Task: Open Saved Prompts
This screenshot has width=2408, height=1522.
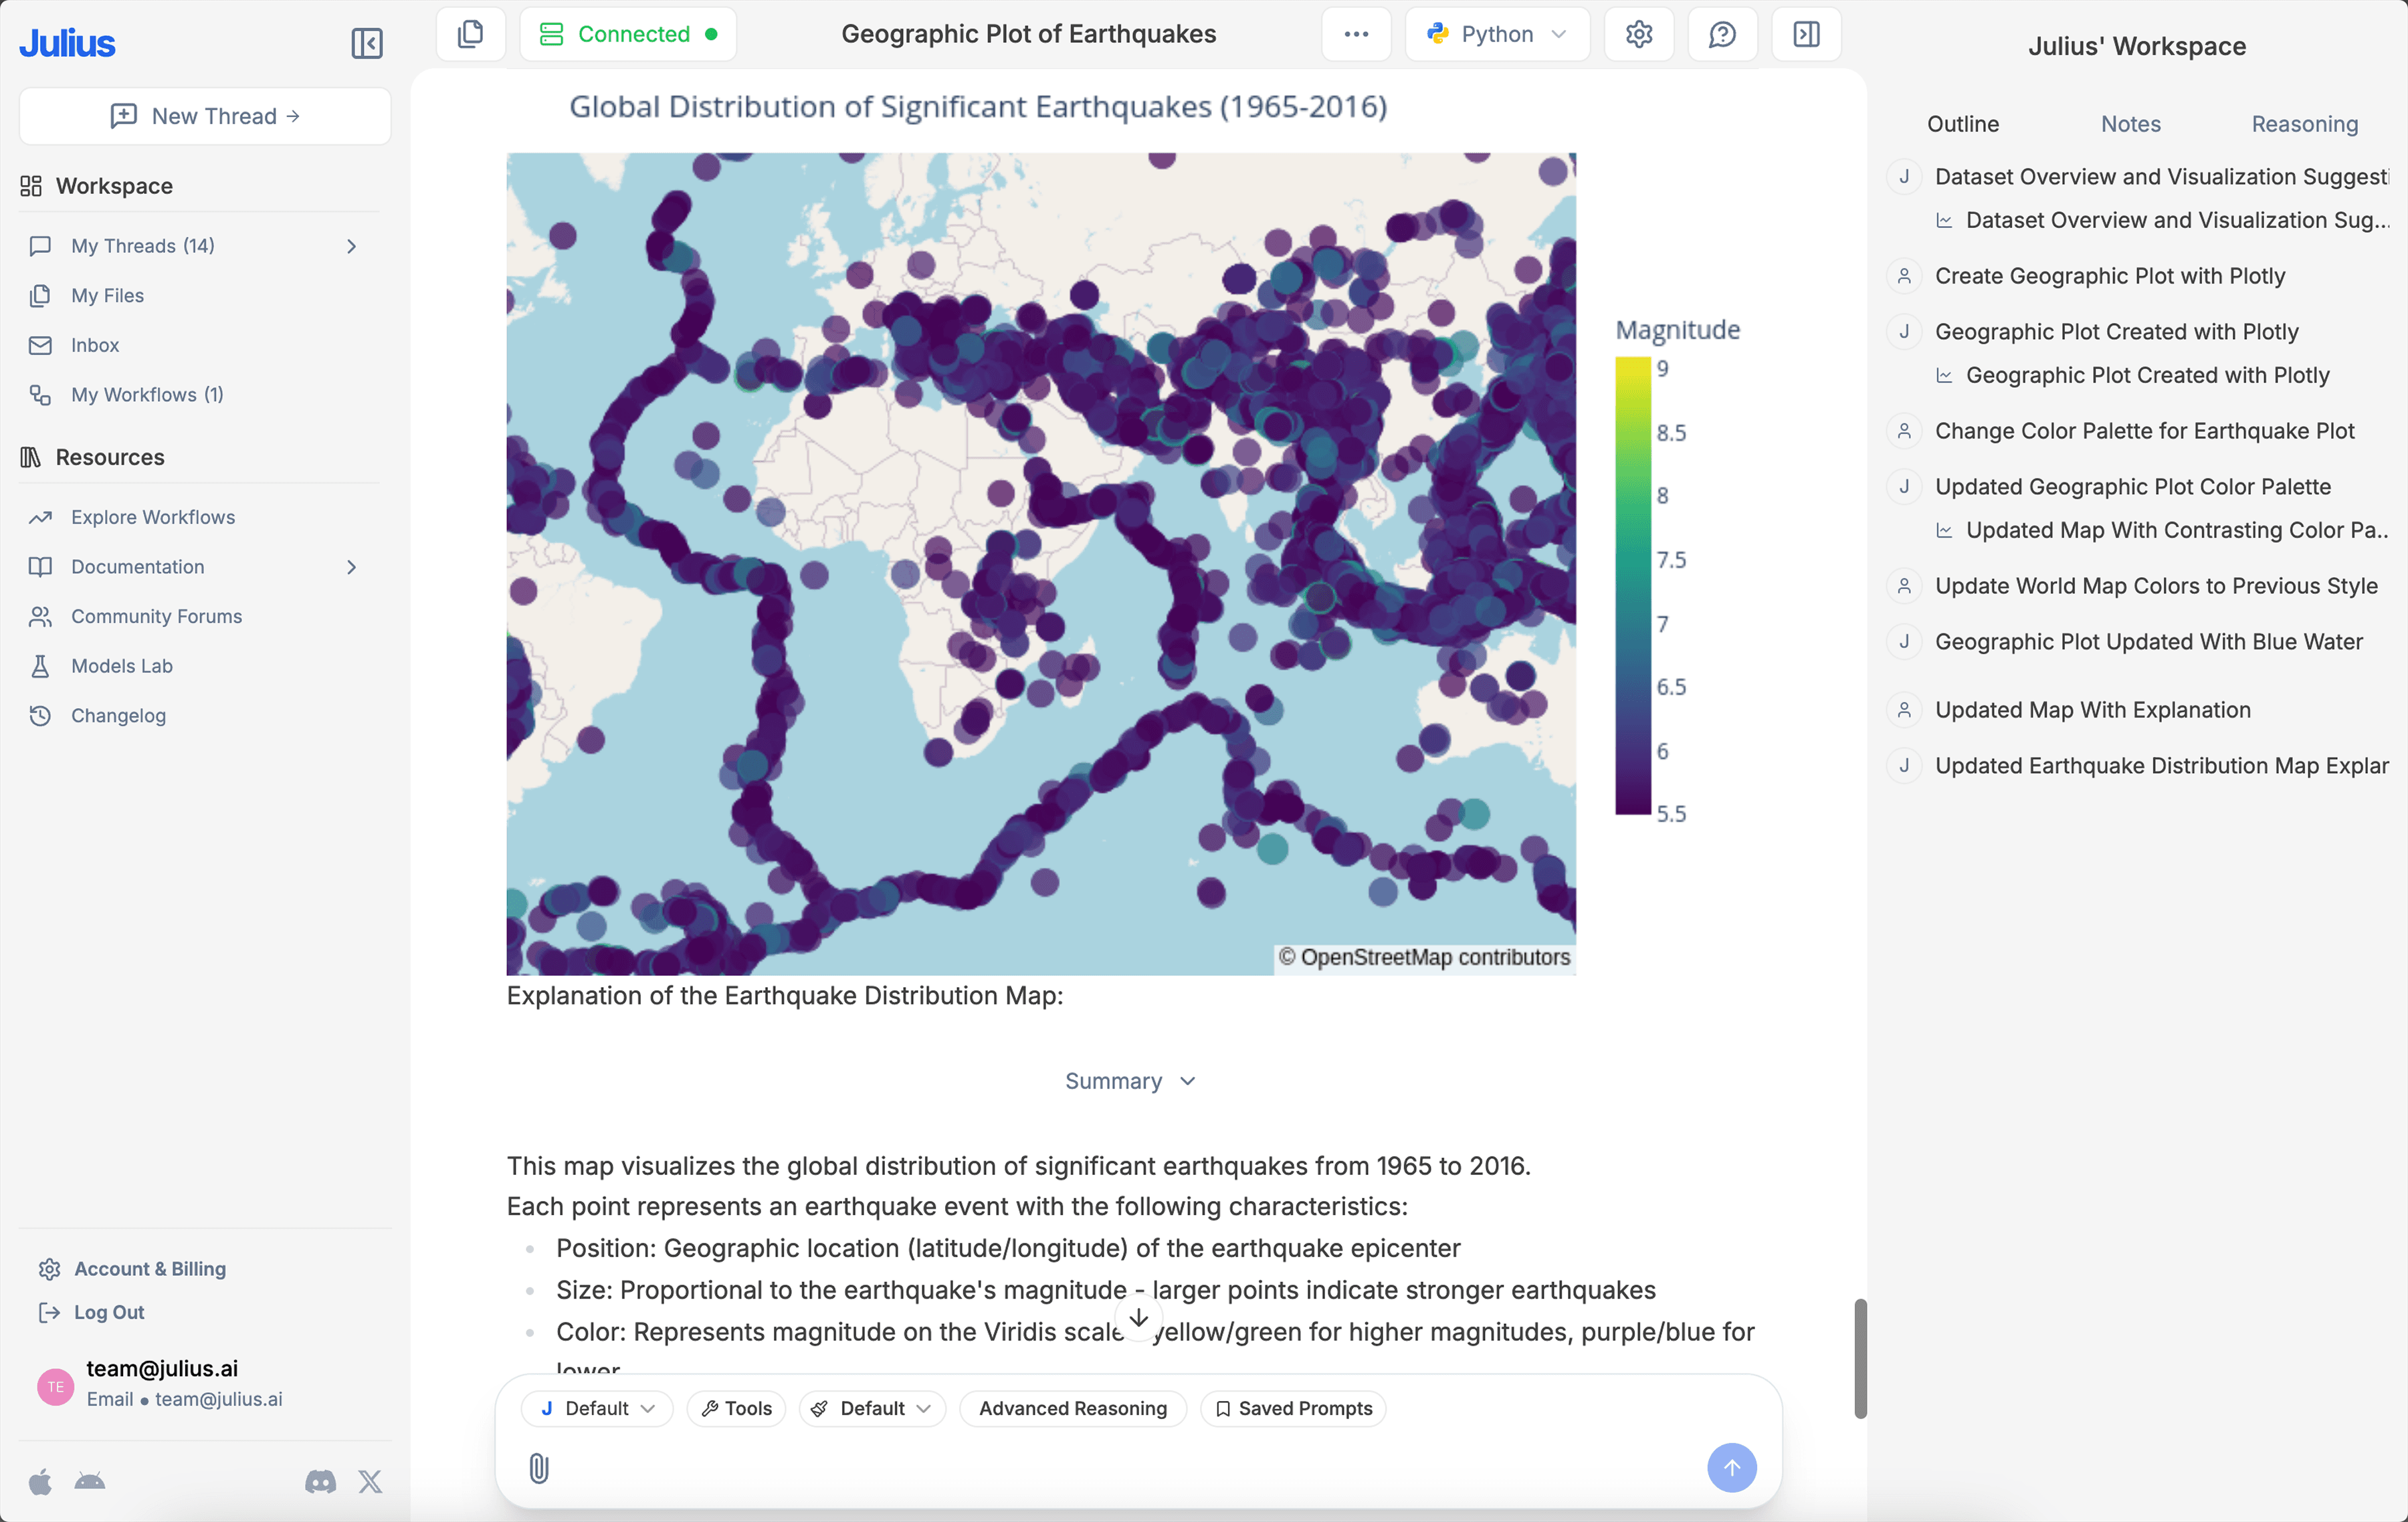Action: click(1293, 1408)
